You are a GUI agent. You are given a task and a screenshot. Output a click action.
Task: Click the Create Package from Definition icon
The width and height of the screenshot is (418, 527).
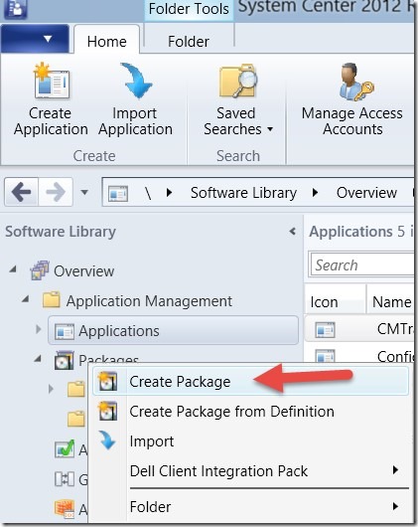click(x=107, y=411)
